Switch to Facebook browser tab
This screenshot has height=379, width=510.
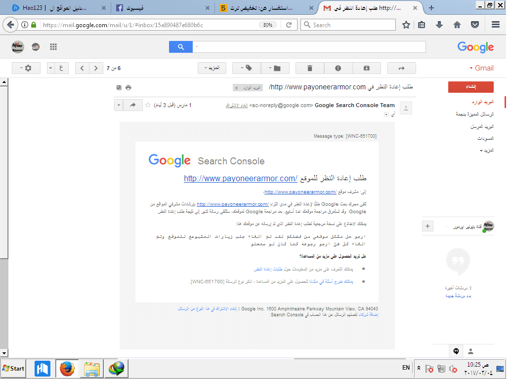pyautogui.click(x=163, y=8)
